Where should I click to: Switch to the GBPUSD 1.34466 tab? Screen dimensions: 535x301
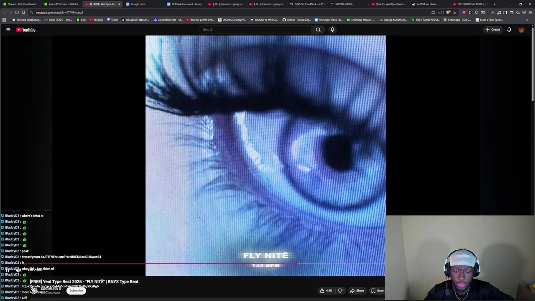click(308, 4)
